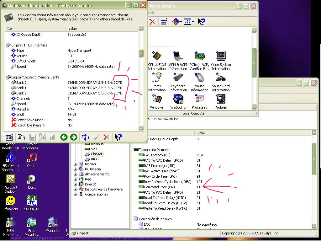Expand the DirectX tree node
The image size is (321, 241).
coord(75,184)
